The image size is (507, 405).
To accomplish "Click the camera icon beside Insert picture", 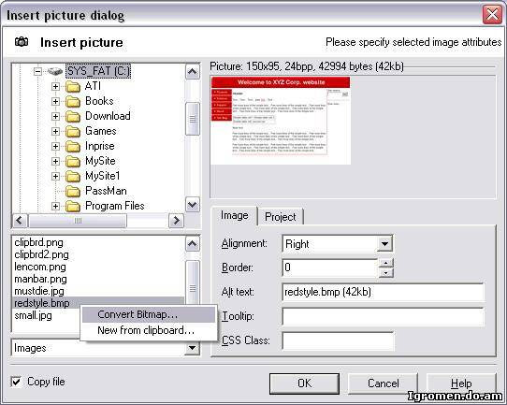I will [22, 42].
